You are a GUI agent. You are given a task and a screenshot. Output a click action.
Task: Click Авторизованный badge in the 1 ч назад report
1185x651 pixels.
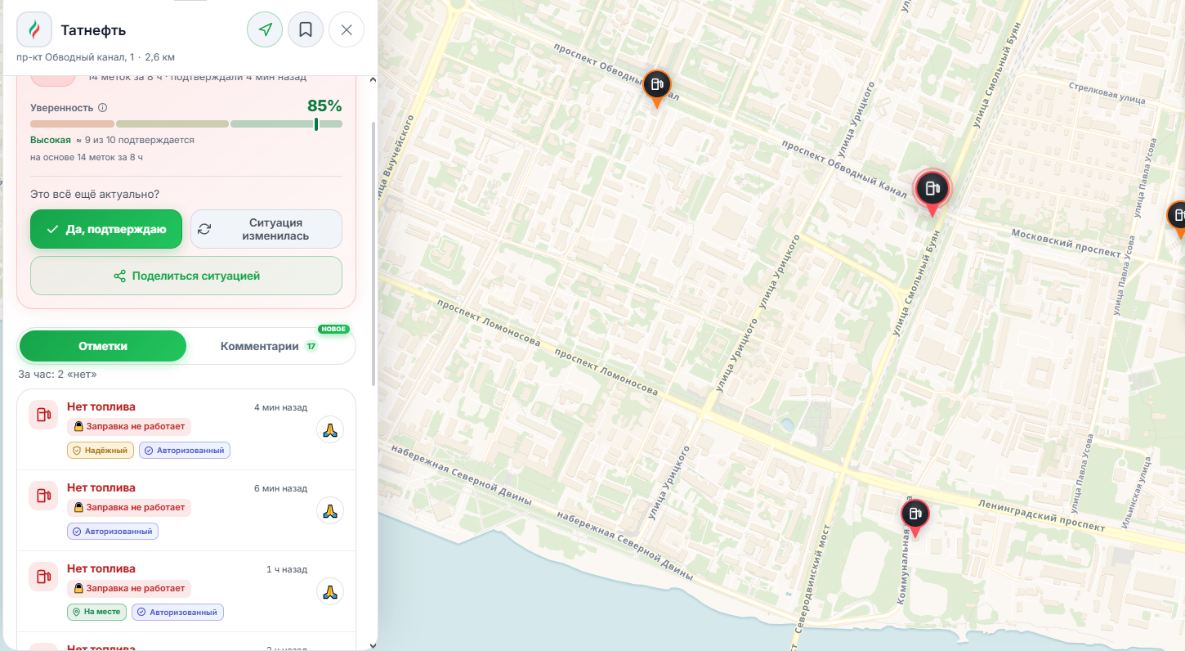[x=177, y=613]
